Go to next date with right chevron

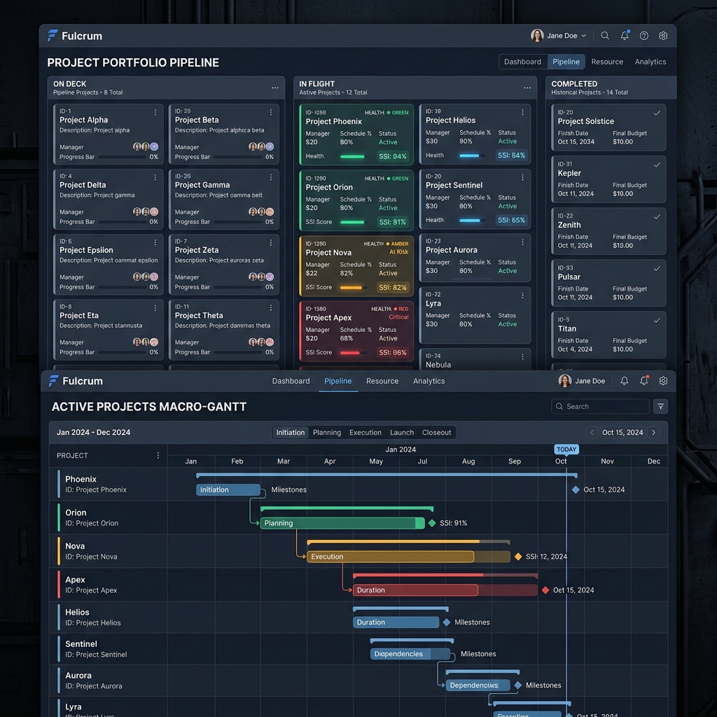[x=653, y=432]
